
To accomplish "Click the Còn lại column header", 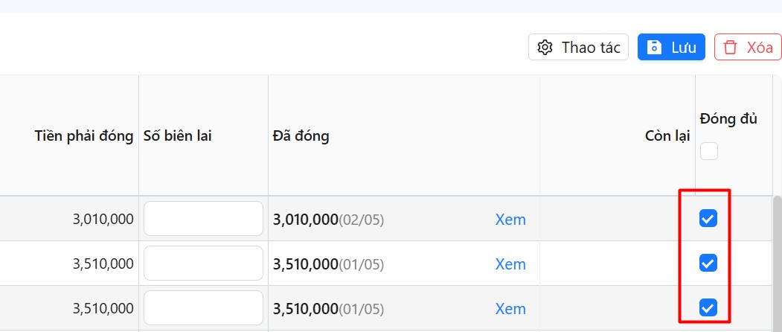I will pyautogui.click(x=667, y=135).
